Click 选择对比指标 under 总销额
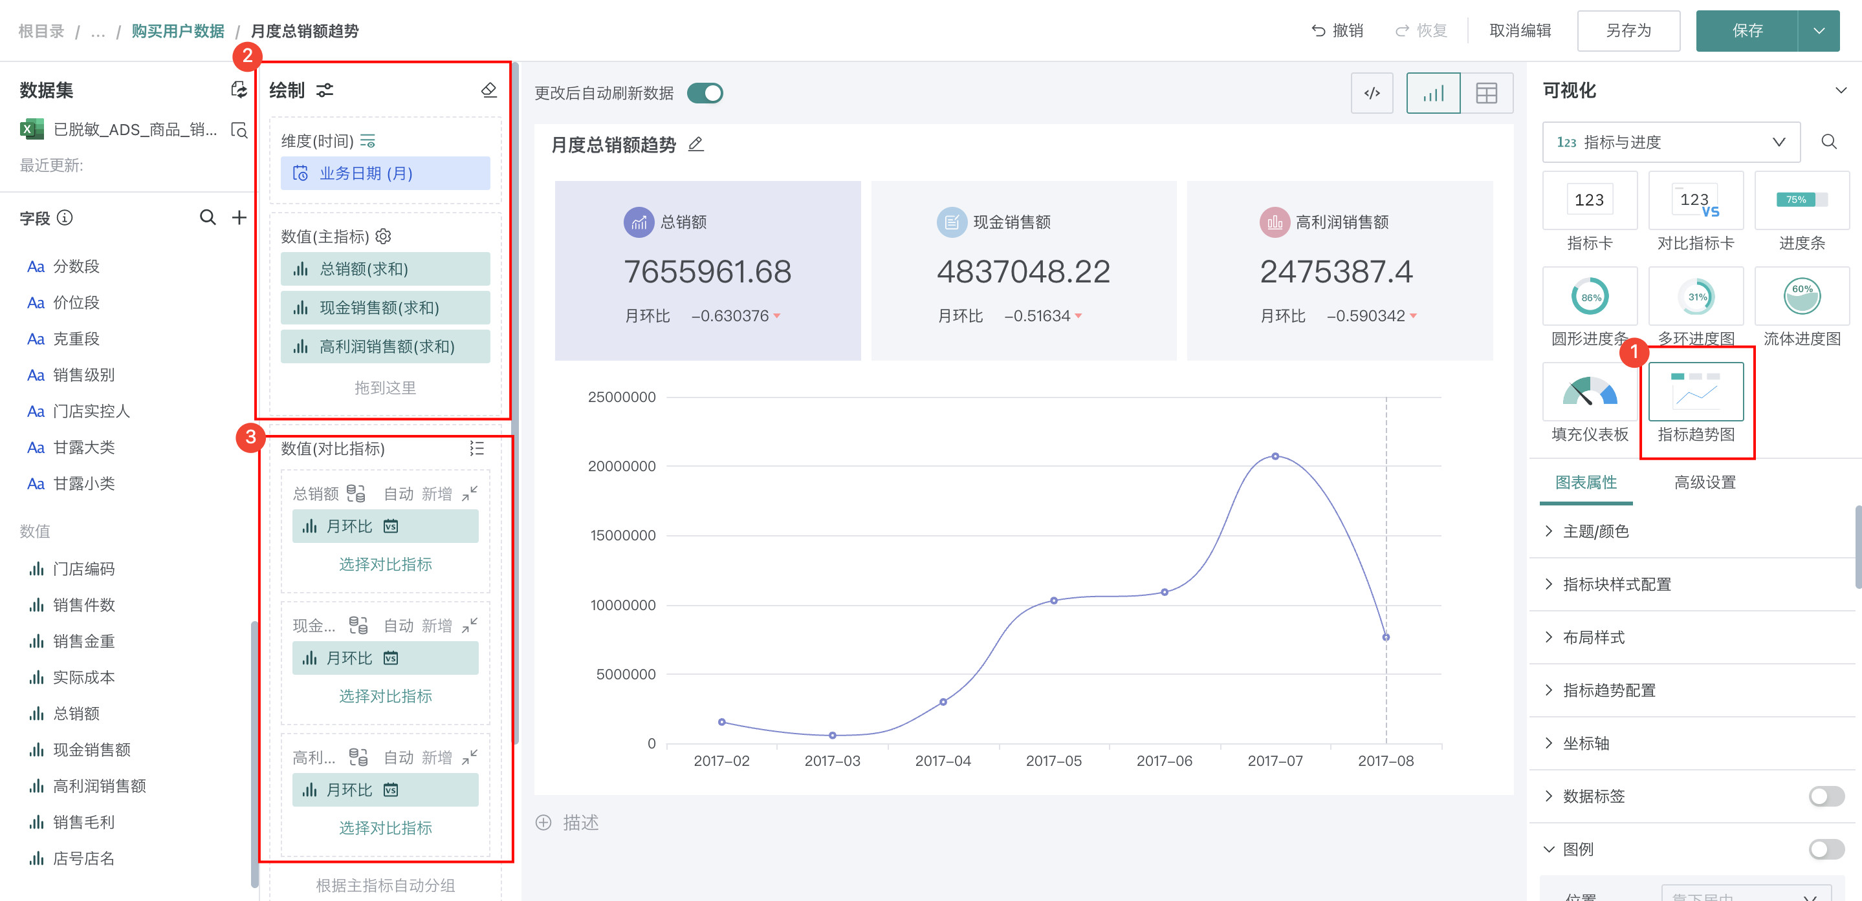 385,564
